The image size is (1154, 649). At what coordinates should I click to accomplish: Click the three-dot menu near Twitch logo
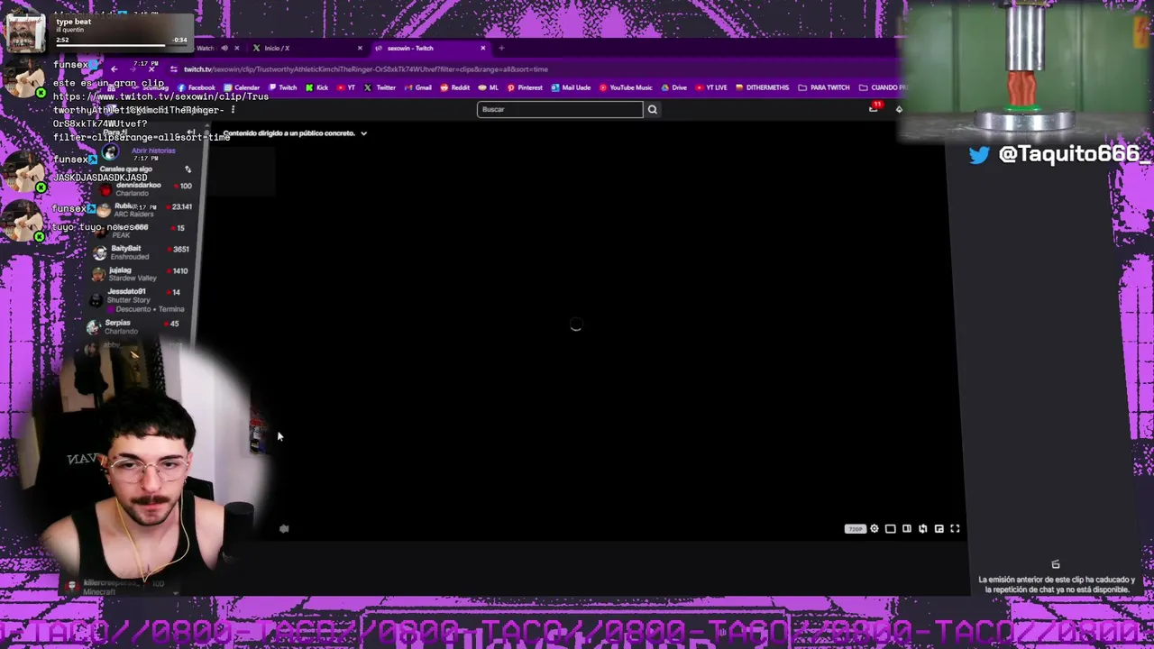coord(233,110)
